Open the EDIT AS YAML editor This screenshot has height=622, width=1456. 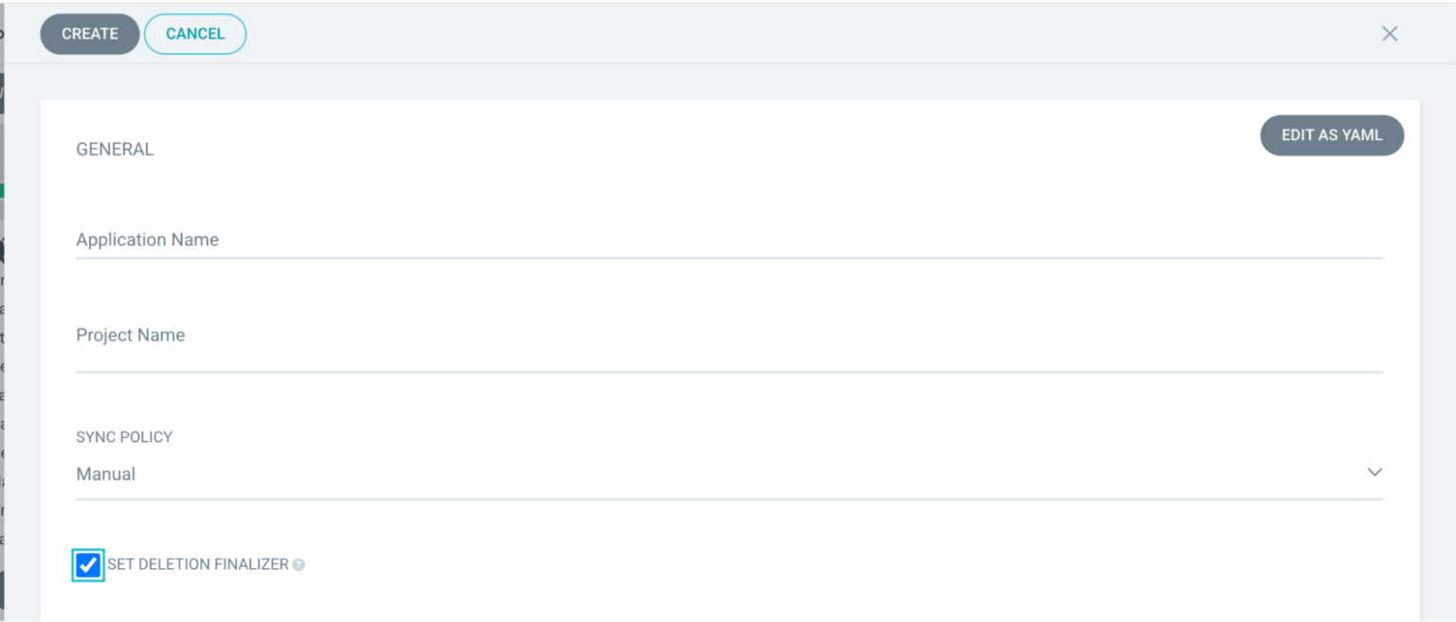1331,135
